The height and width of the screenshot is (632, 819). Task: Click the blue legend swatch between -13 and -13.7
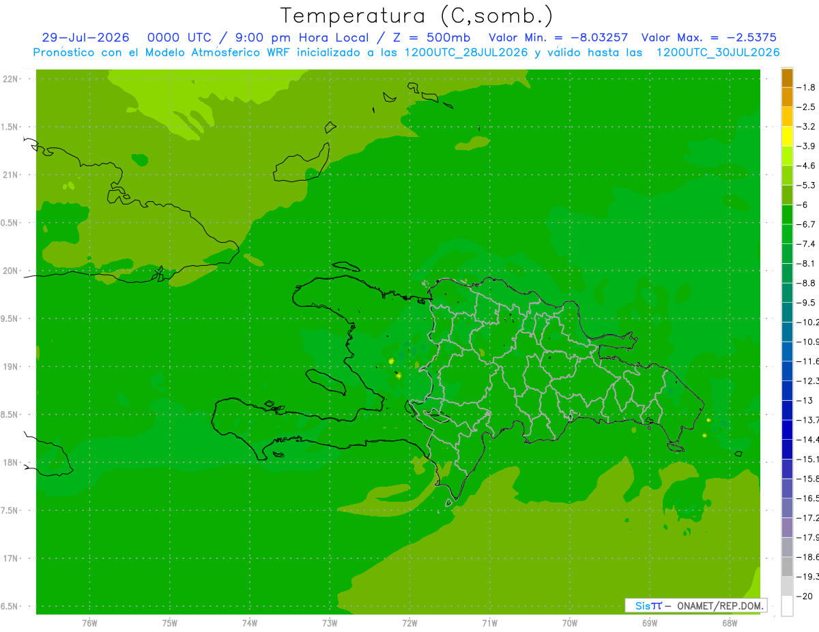tap(787, 410)
